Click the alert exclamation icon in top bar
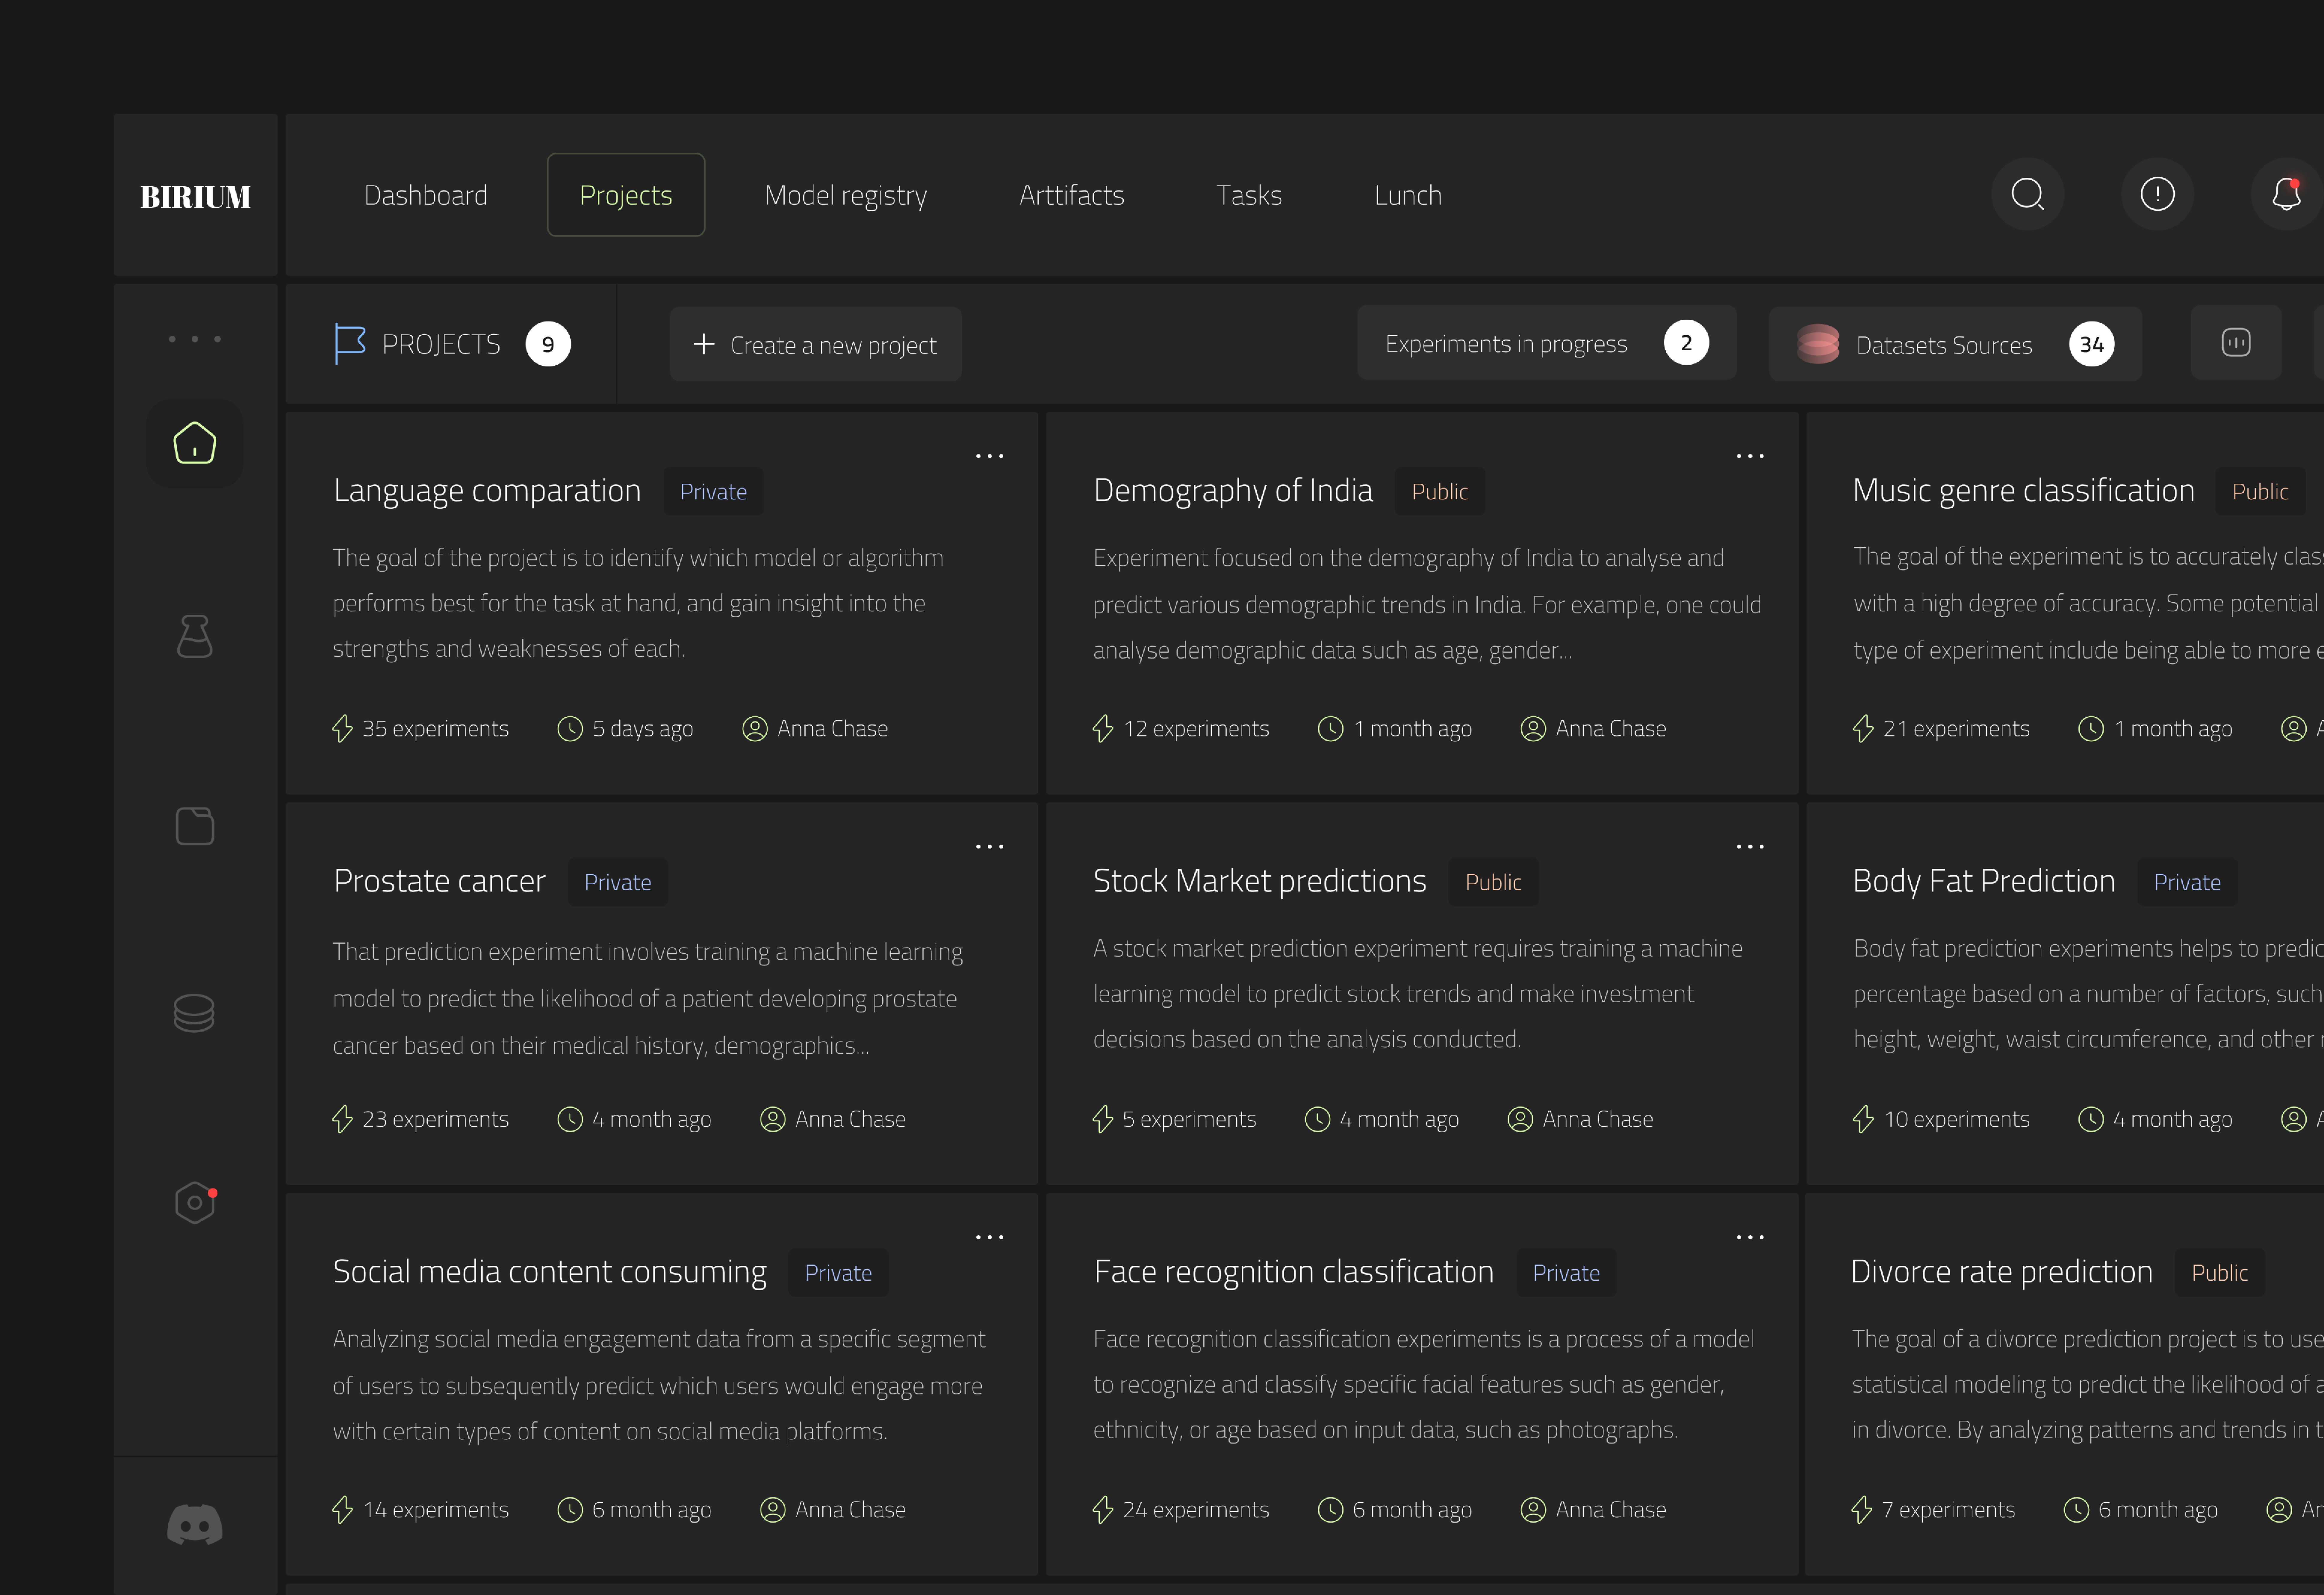 (2157, 194)
